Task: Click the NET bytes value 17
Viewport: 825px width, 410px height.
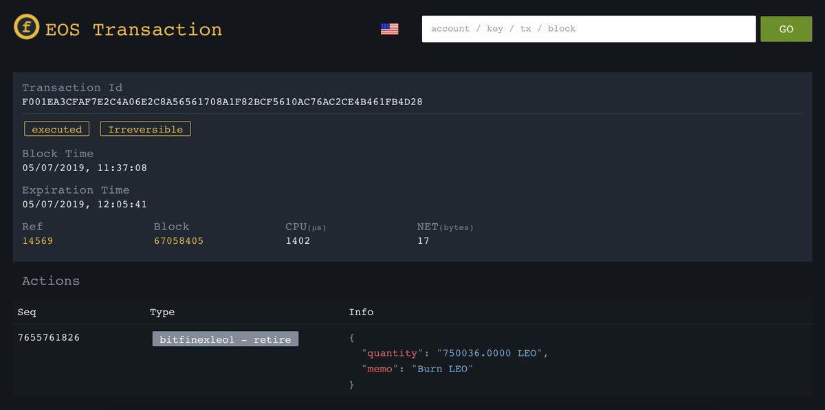Action: [x=423, y=241]
